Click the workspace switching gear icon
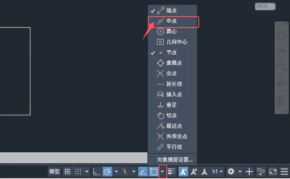290x179 pixels. click(x=231, y=172)
